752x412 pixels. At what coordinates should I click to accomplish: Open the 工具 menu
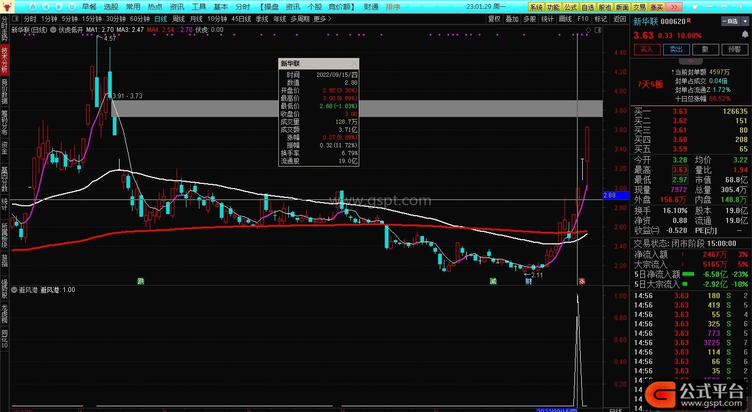[199, 7]
